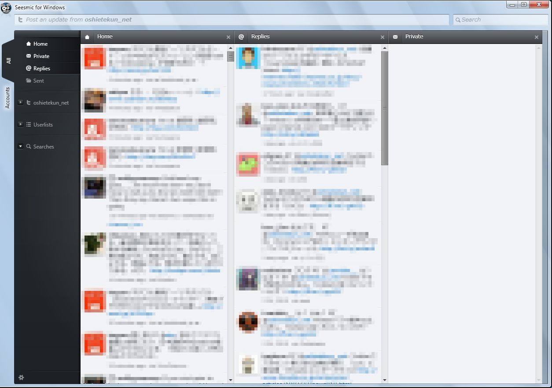Expand the Userlists section
Image resolution: width=552 pixels, height=388 pixels.
pyautogui.click(x=20, y=124)
